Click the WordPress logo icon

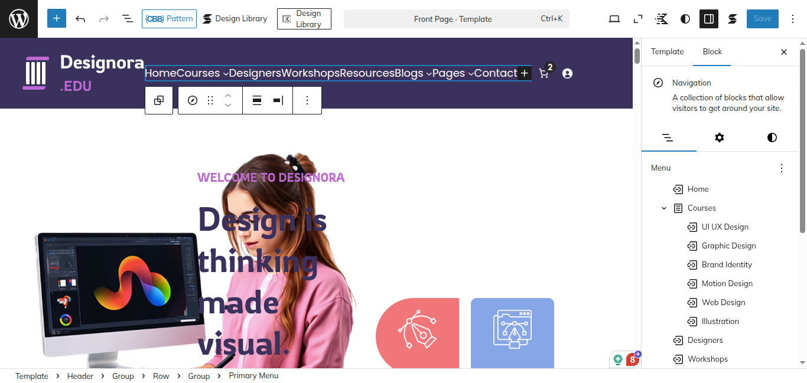pyautogui.click(x=19, y=19)
